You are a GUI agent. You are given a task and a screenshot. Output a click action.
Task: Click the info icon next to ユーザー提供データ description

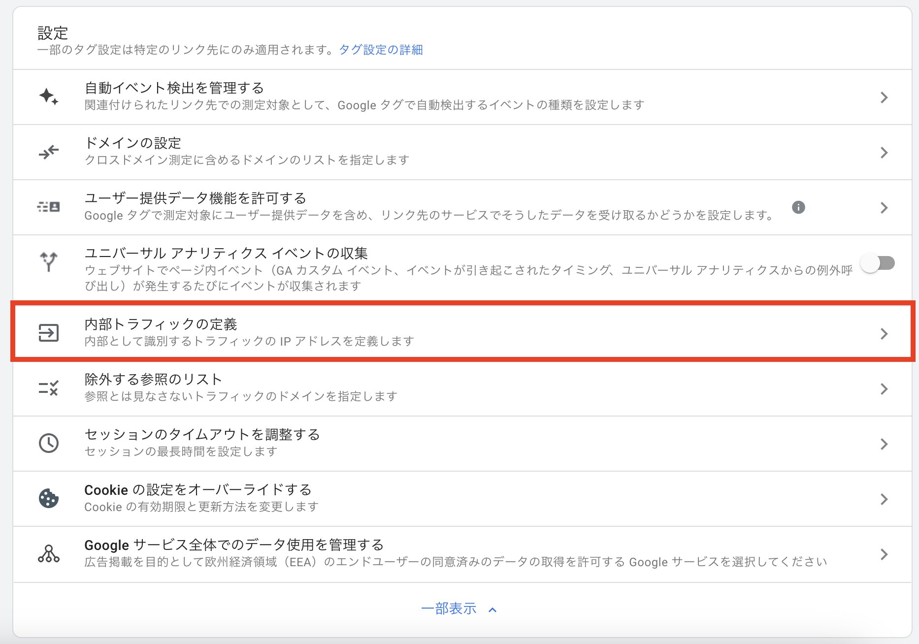pos(798,207)
